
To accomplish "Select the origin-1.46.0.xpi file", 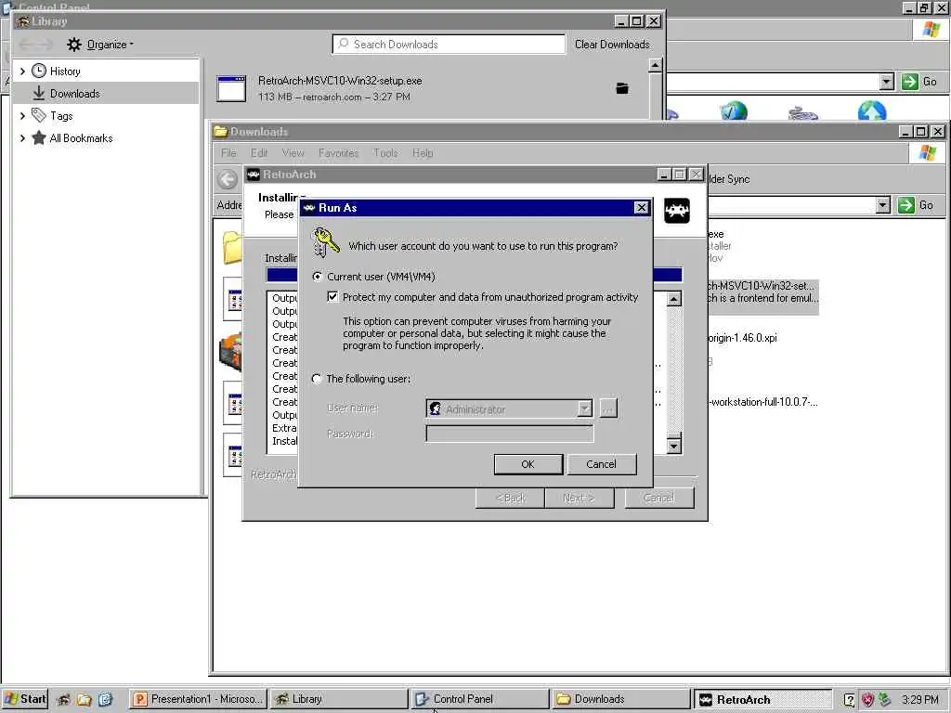I will pos(742,338).
